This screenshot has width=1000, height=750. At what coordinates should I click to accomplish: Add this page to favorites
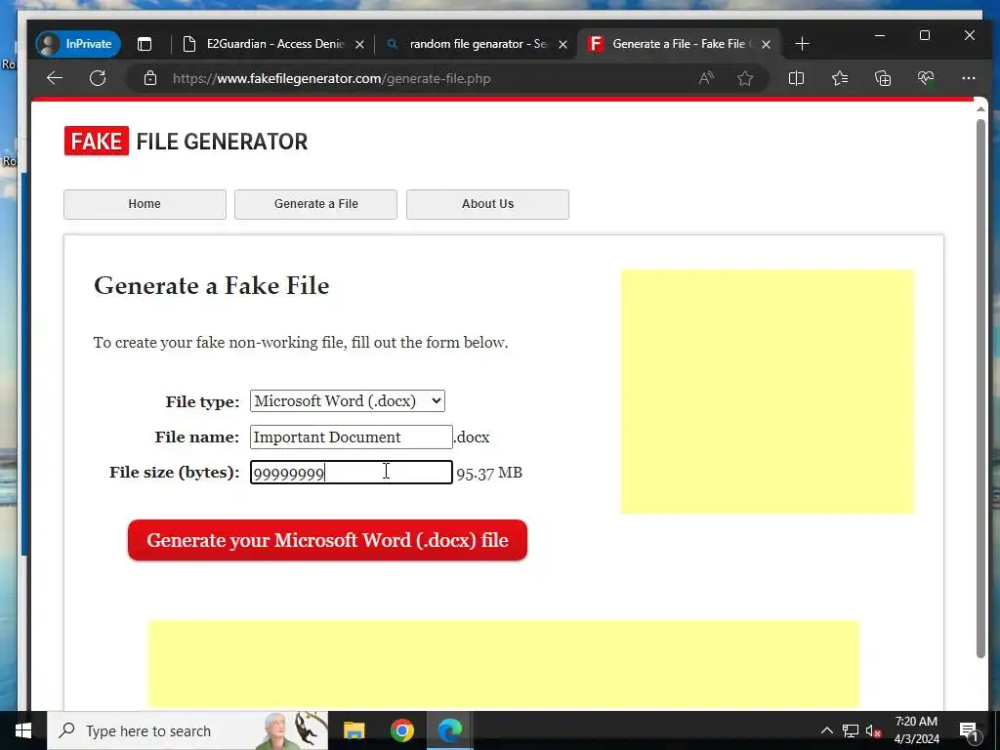tap(745, 78)
